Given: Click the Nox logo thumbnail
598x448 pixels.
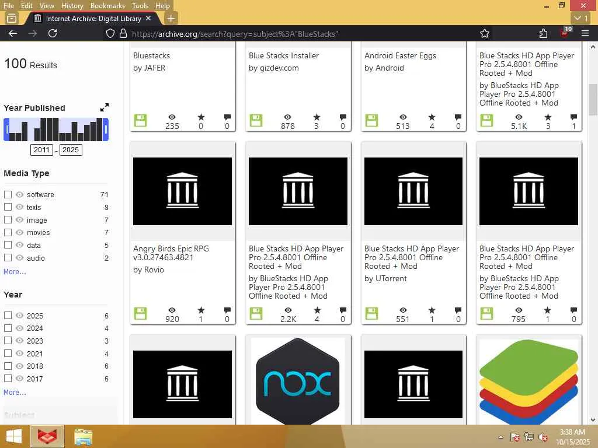Looking at the screenshot, I should click(298, 381).
